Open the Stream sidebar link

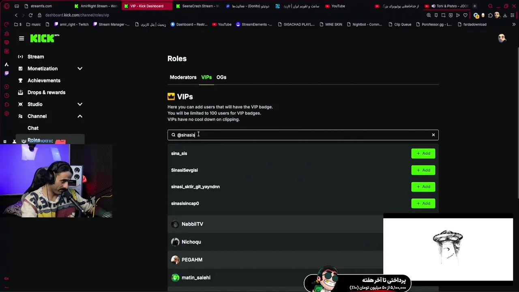tap(36, 57)
